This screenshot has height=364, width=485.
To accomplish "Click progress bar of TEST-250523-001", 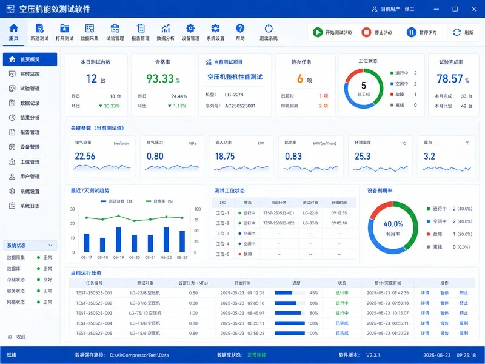I will tap(290, 293).
